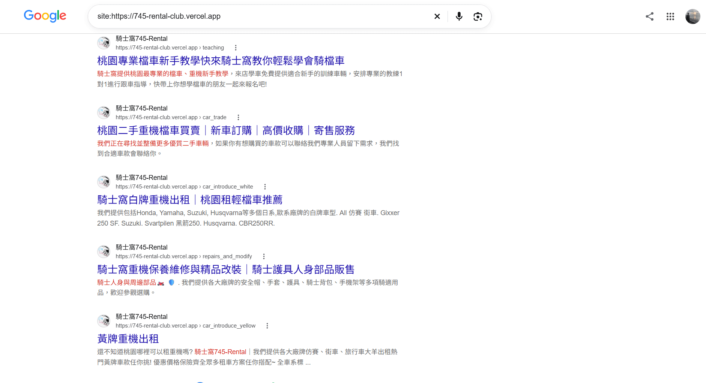The width and height of the screenshot is (706, 383).
Task: Open more options for the car_introduce_white result
Action: pos(265,187)
